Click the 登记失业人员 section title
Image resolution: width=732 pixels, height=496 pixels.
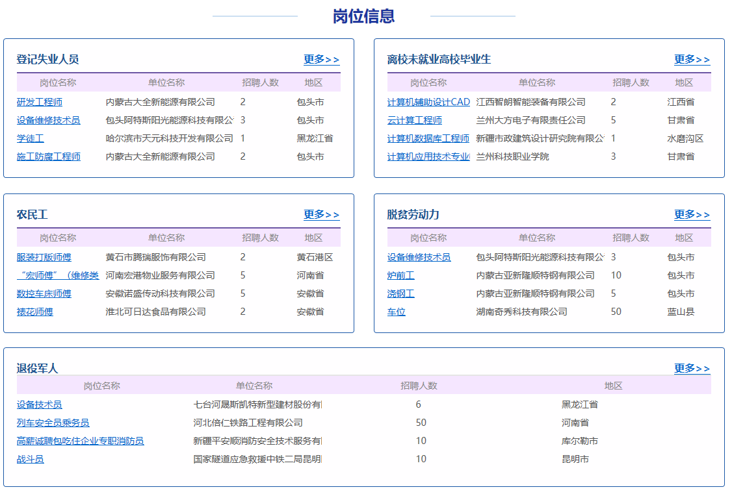pyautogui.click(x=47, y=59)
